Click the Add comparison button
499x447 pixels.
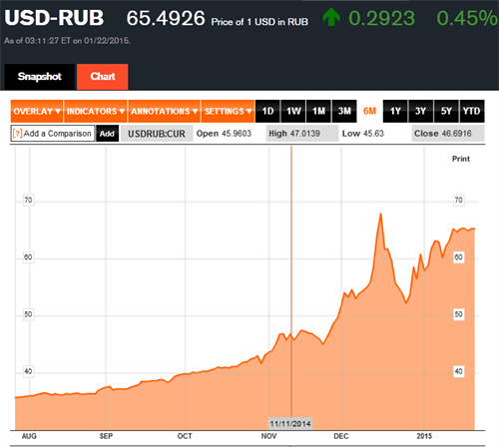[x=107, y=134]
